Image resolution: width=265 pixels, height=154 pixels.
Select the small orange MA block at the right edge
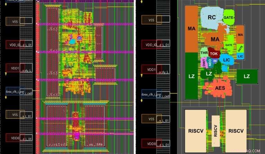[x=240, y=35]
